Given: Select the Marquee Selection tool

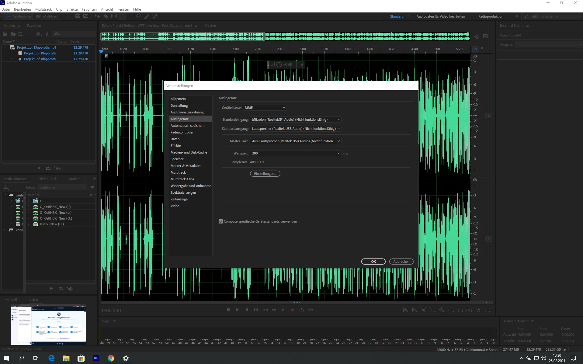Looking at the screenshot, I should pyautogui.click(x=131, y=16).
